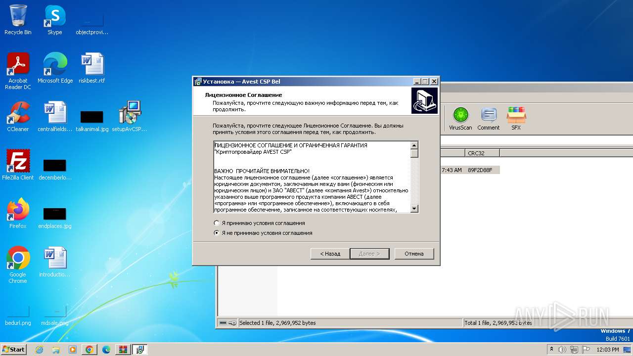The image size is (633, 356).
Task: Click inside the license agreement text box
Action: 312,177
